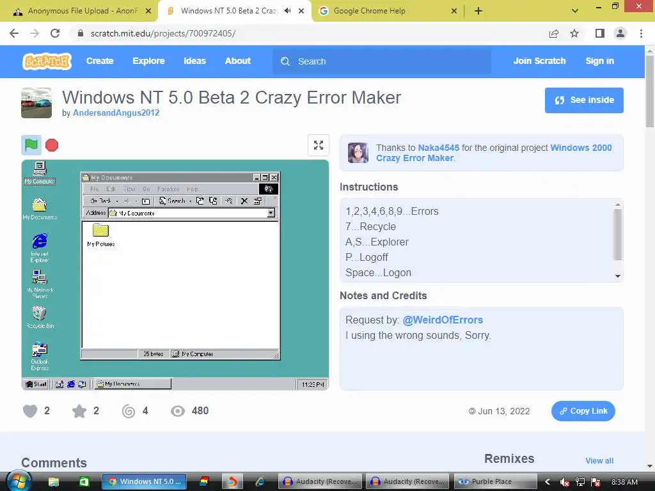Open the Address dropdown arrow in stage window

pos(271,213)
